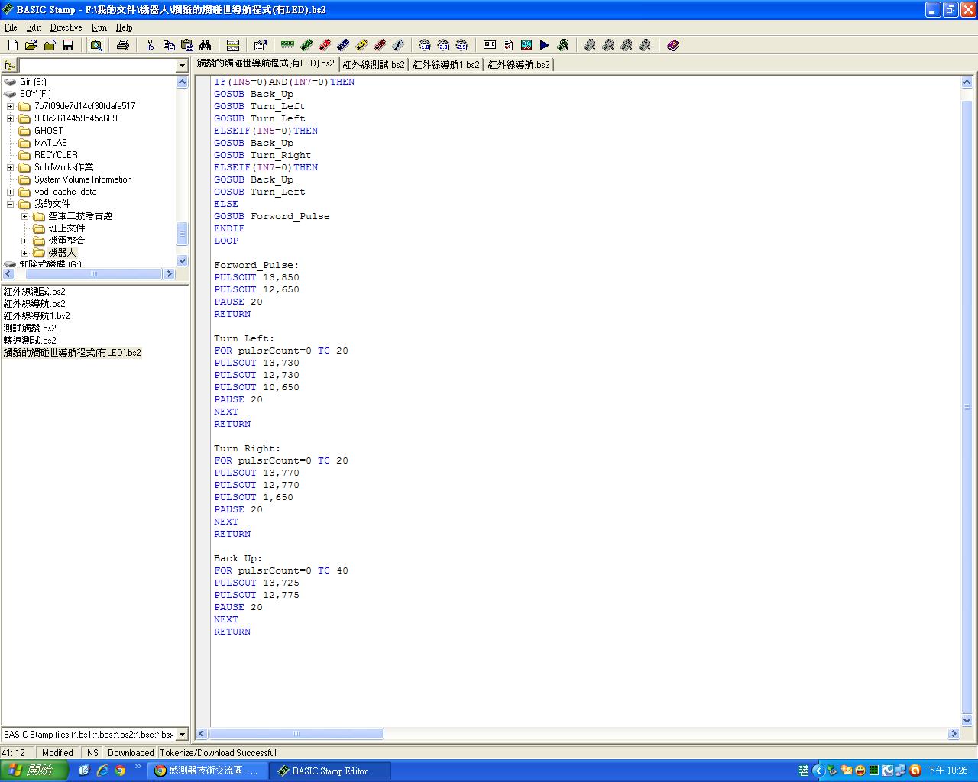The height and width of the screenshot is (782, 978).
Task: Open the Memory Map icon
Action: point(526,46)
